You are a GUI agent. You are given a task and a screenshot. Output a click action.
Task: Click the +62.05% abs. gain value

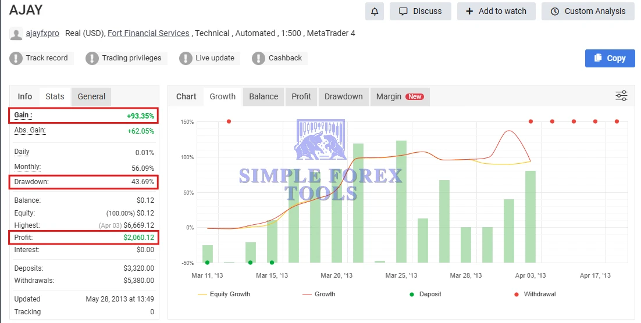pyautogui.click(x=141, y=131)
